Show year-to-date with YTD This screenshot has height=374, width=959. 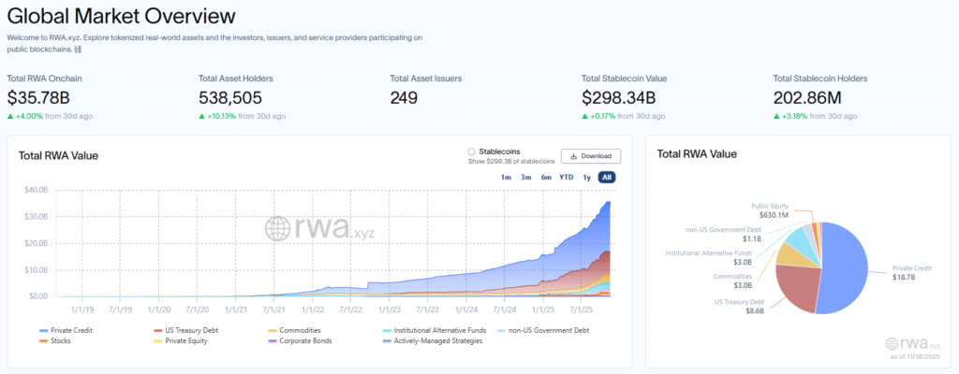(x=567, y=177)
